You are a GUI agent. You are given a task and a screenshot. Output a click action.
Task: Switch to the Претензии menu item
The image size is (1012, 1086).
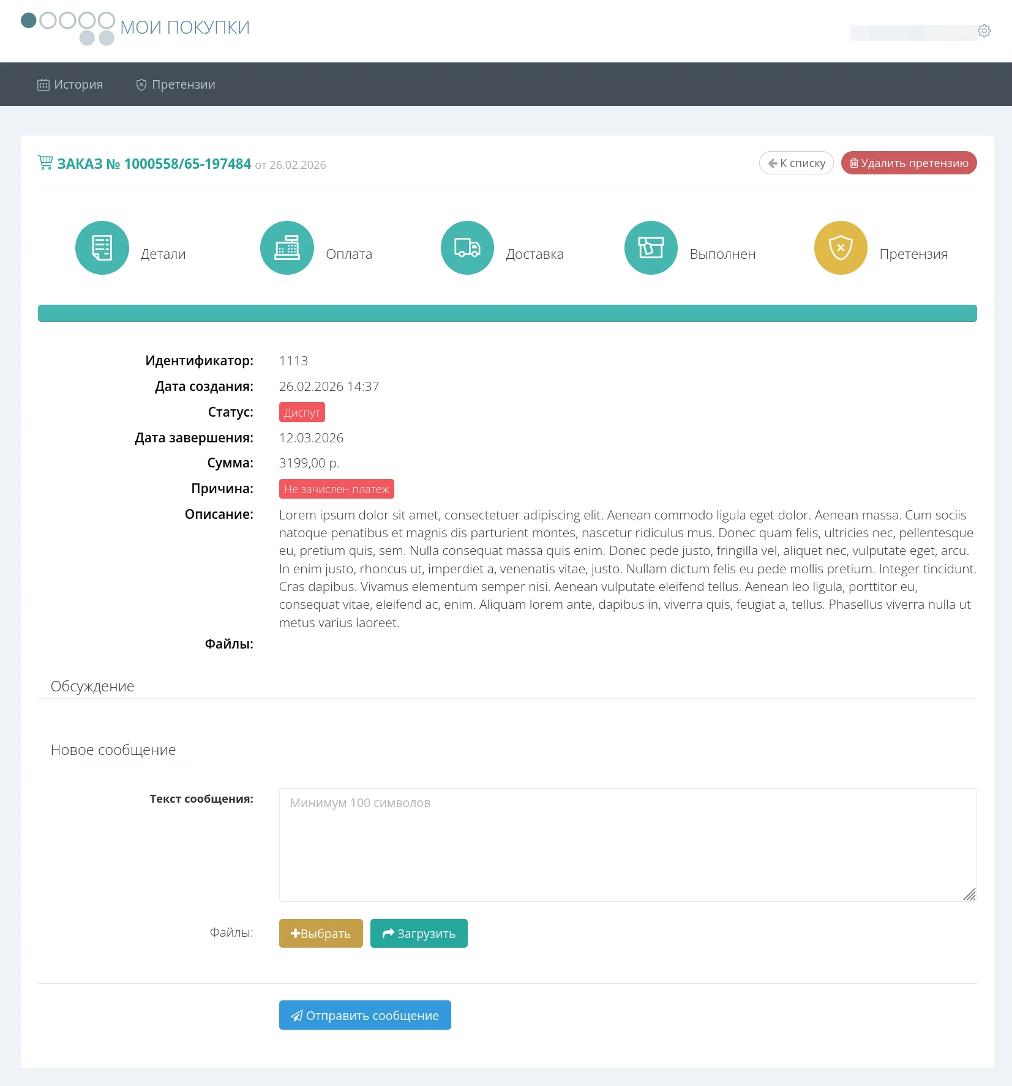click(176, 84)
